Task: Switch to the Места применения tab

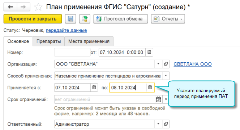Action: tap(89, 41)
